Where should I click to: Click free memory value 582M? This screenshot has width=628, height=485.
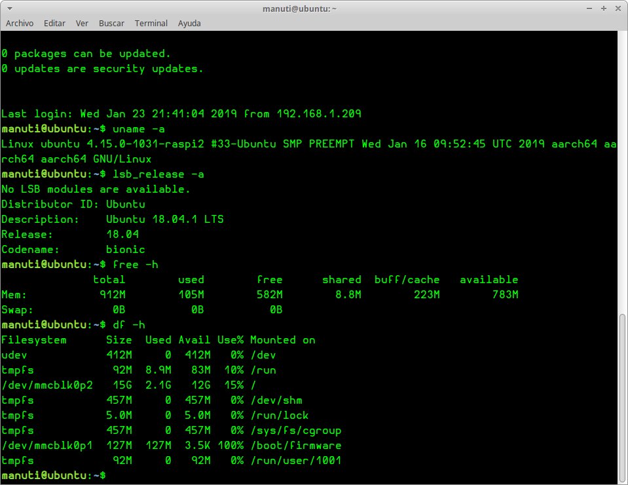(x=270, y=295)
